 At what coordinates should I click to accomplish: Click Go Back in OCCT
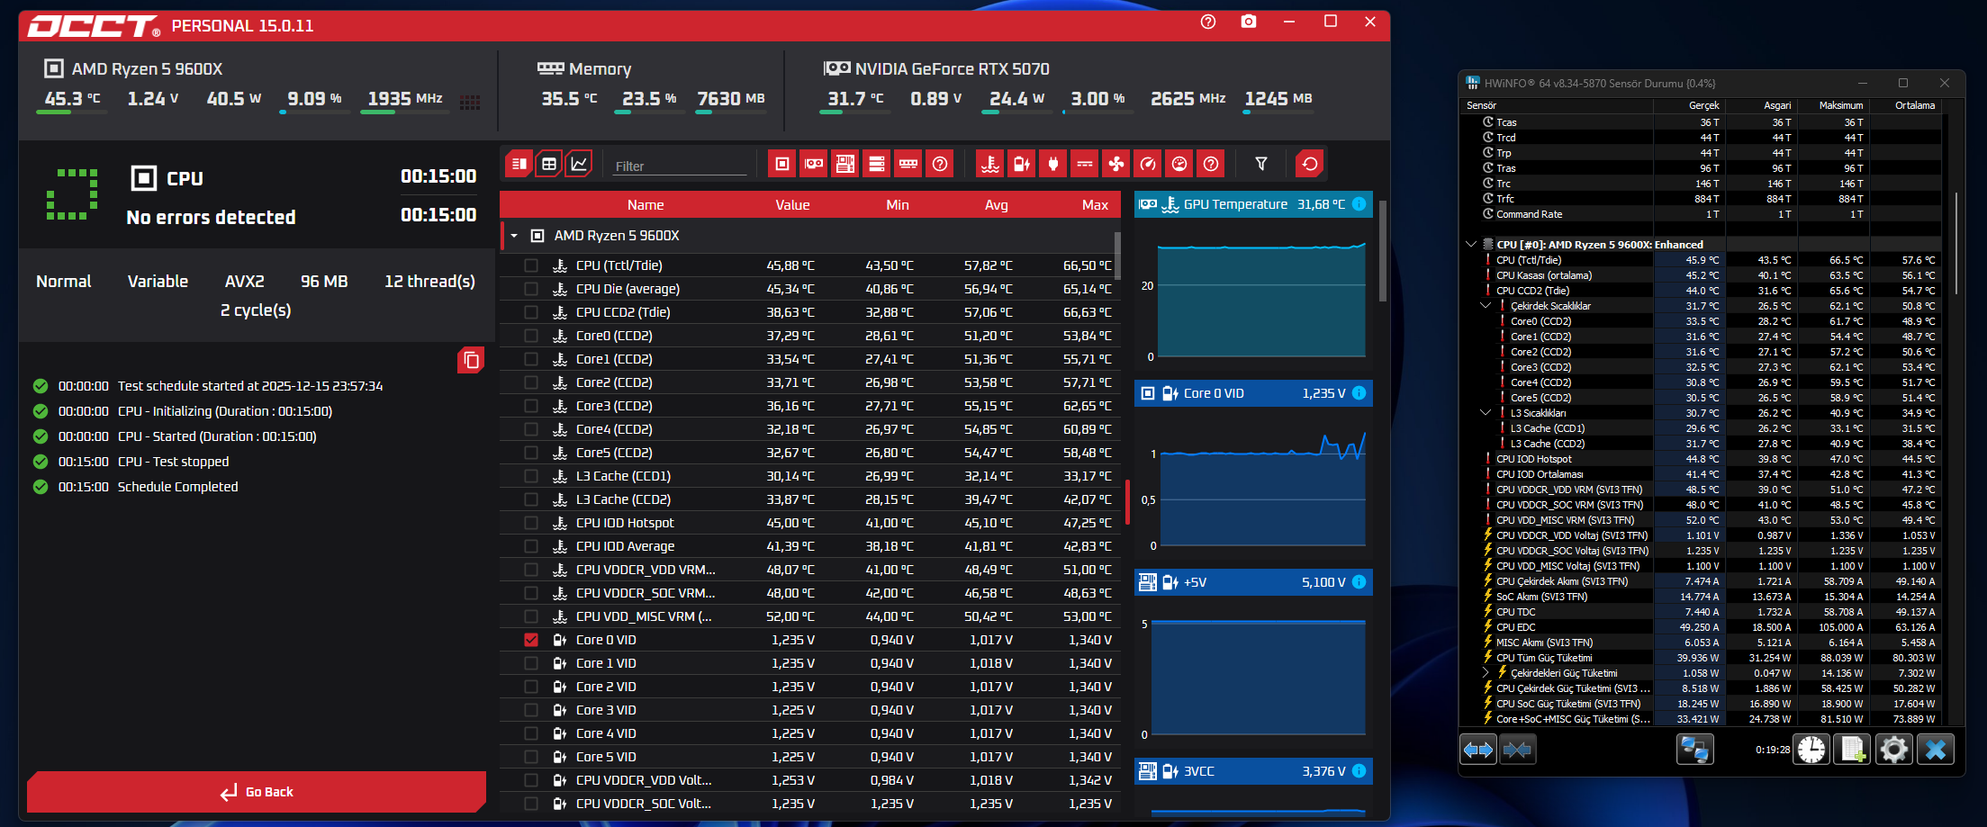(x=257, y=792)
